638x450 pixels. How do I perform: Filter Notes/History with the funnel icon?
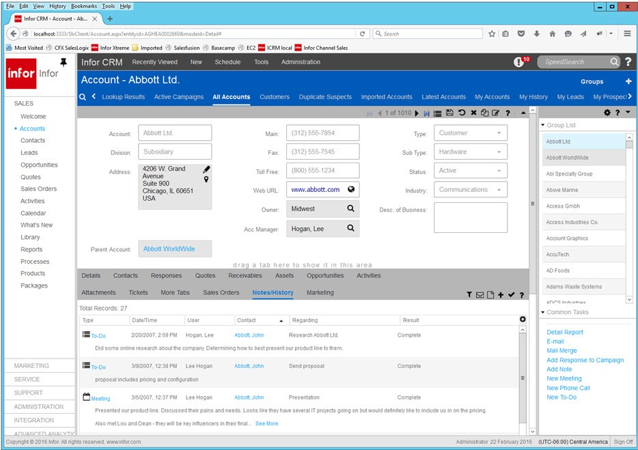click(469, 294)
